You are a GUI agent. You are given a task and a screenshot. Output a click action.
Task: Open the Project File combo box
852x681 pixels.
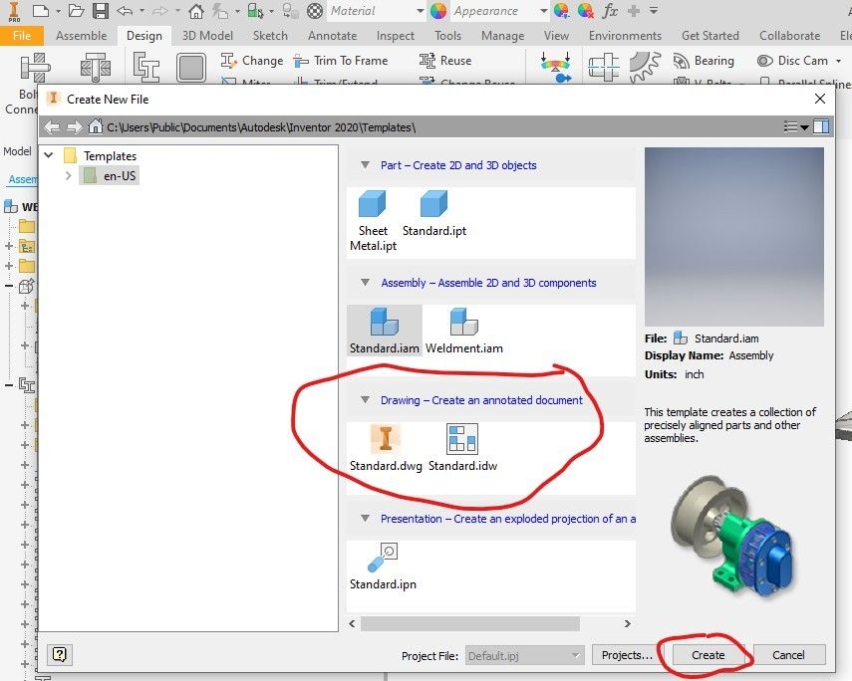click(x=524, y=655)
